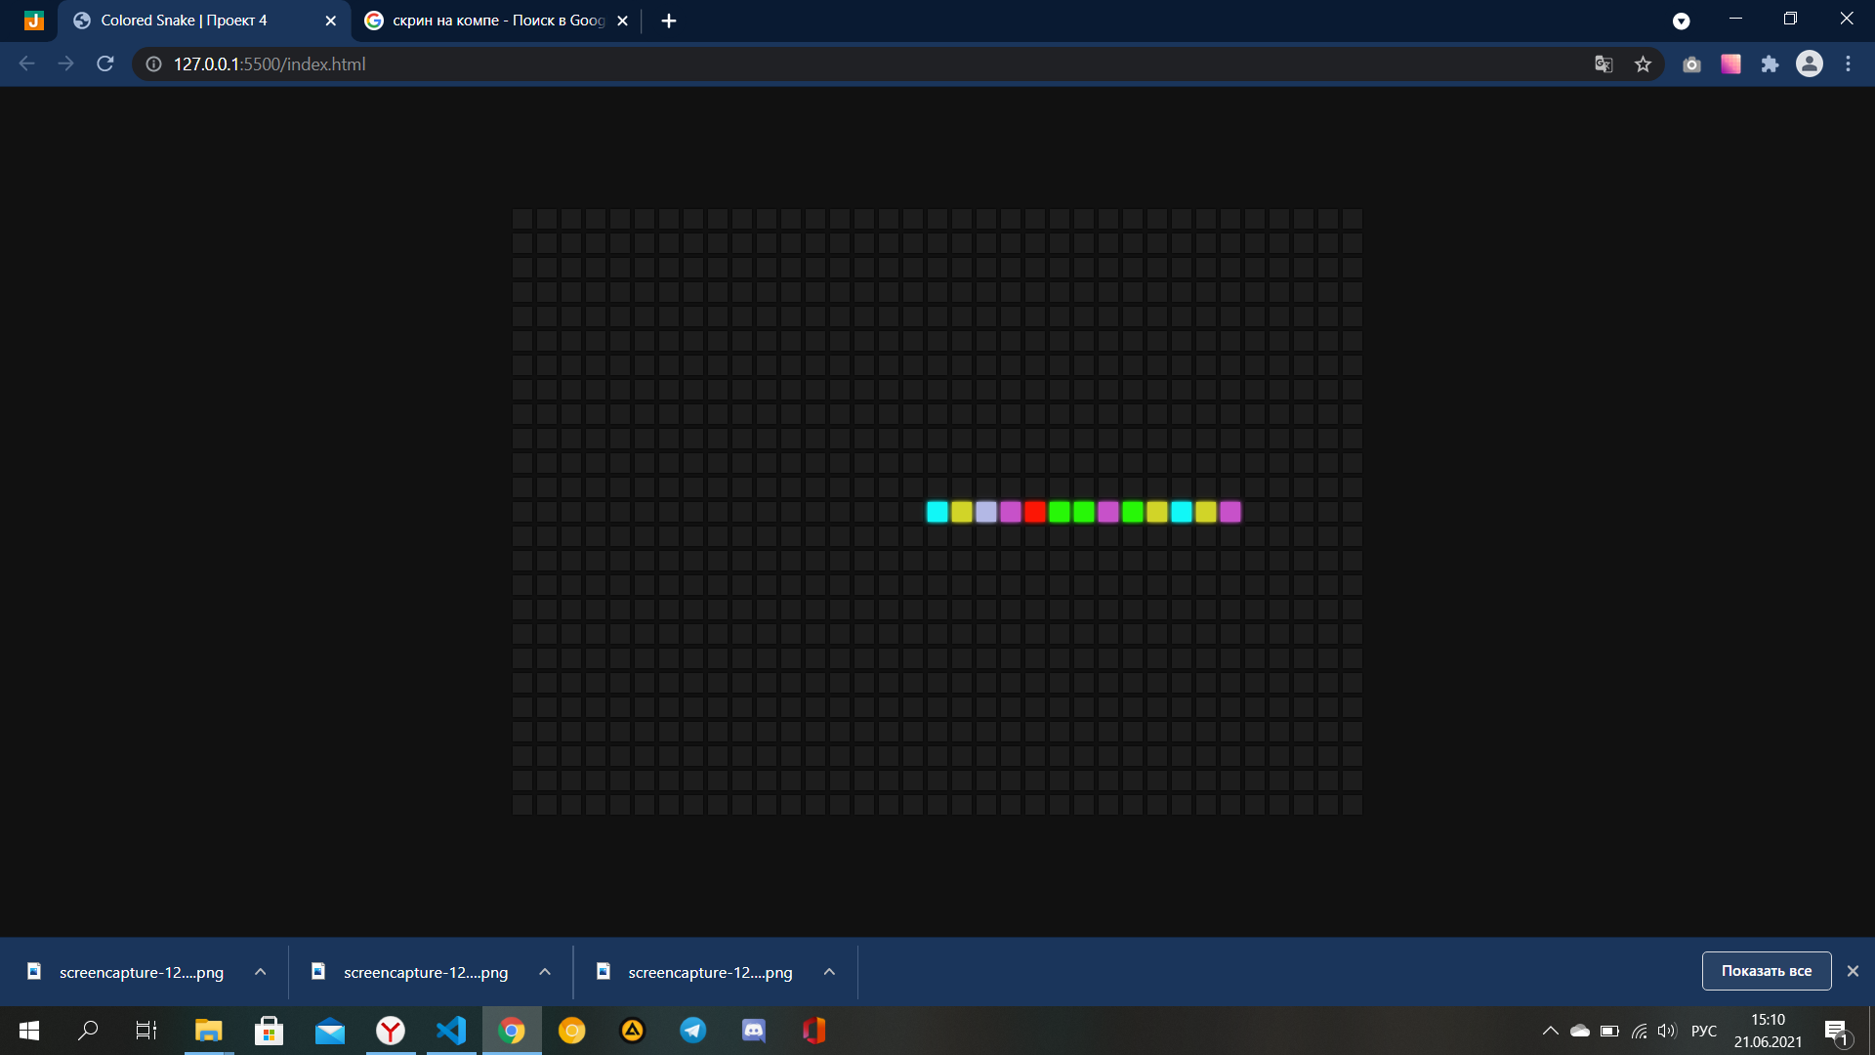This screenshot has height=1055, width=1875.
Task: Open a new tab with plus button
Action: pyautogui.click(x=669, y=21)
